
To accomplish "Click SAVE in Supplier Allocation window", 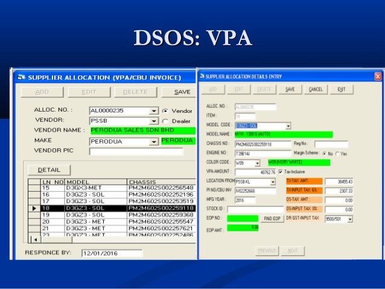I will (179, 92).
